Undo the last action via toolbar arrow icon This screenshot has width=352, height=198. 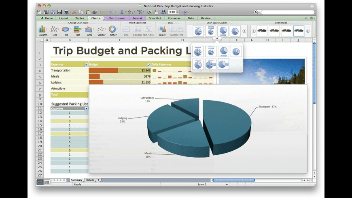pos(103,12)
